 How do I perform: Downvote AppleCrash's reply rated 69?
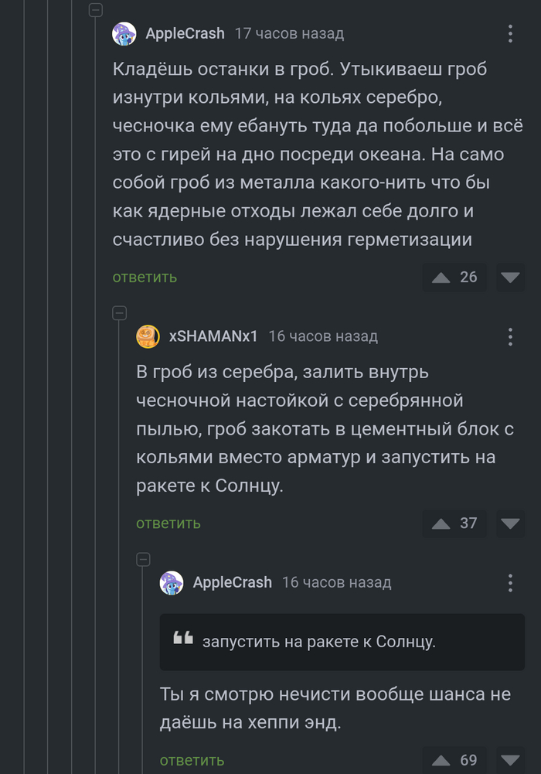510,760
